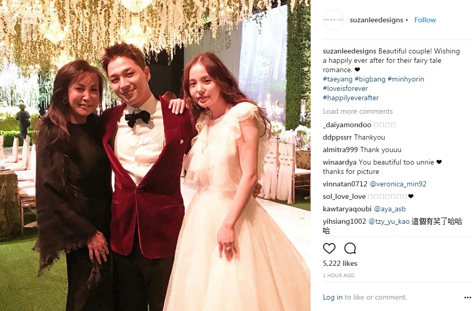
Task: Open commenter winaardya's profile
Action: point(340,163)
